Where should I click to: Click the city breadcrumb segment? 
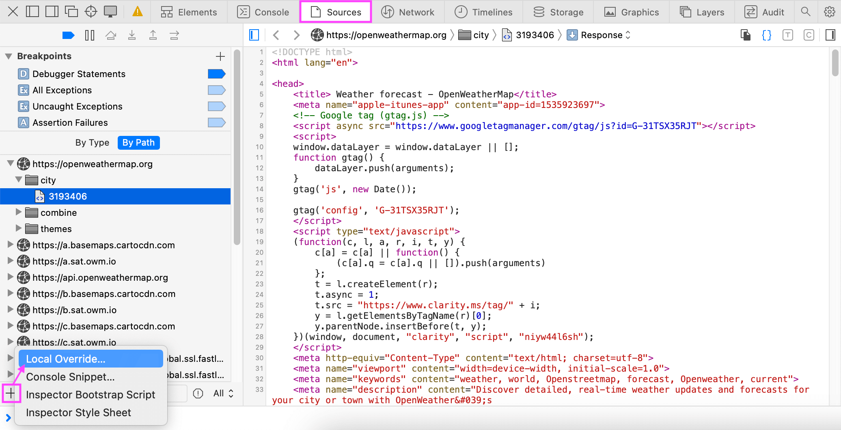click(474, 35)
